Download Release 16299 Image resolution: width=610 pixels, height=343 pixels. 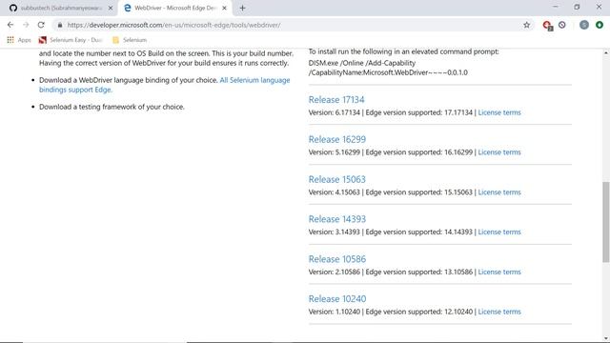tap(337, 139)
